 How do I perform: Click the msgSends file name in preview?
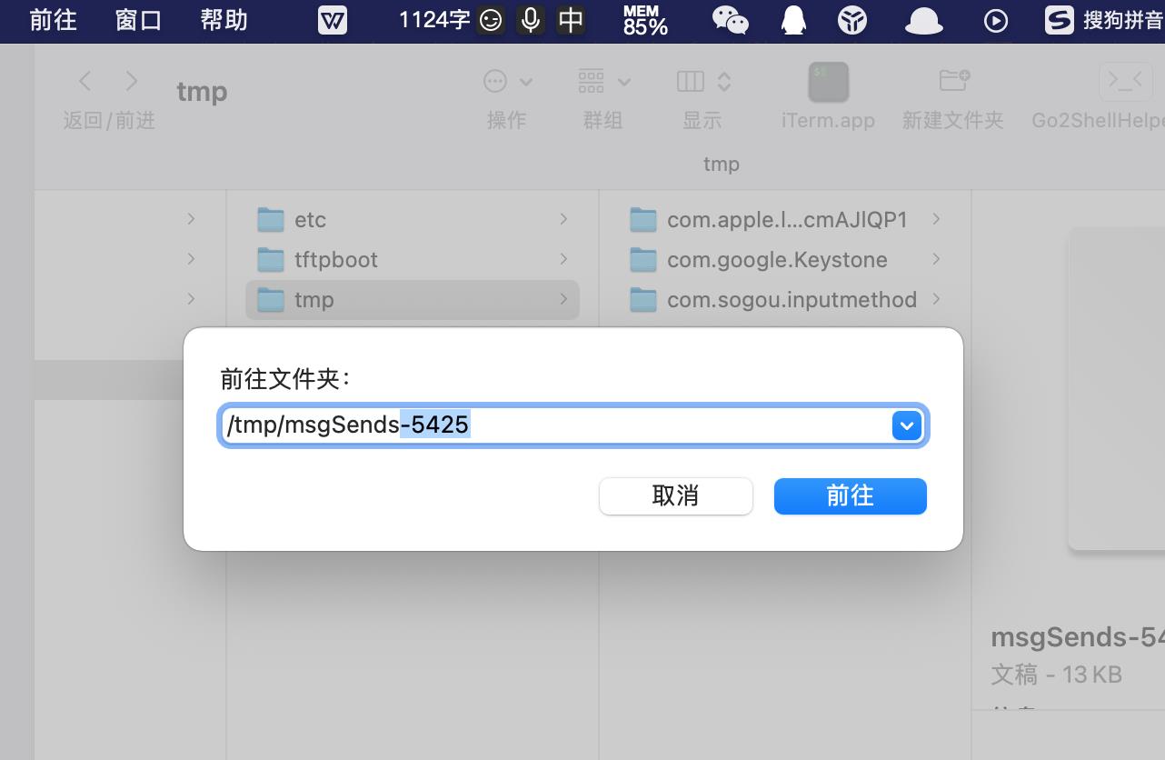(1078, 637)
